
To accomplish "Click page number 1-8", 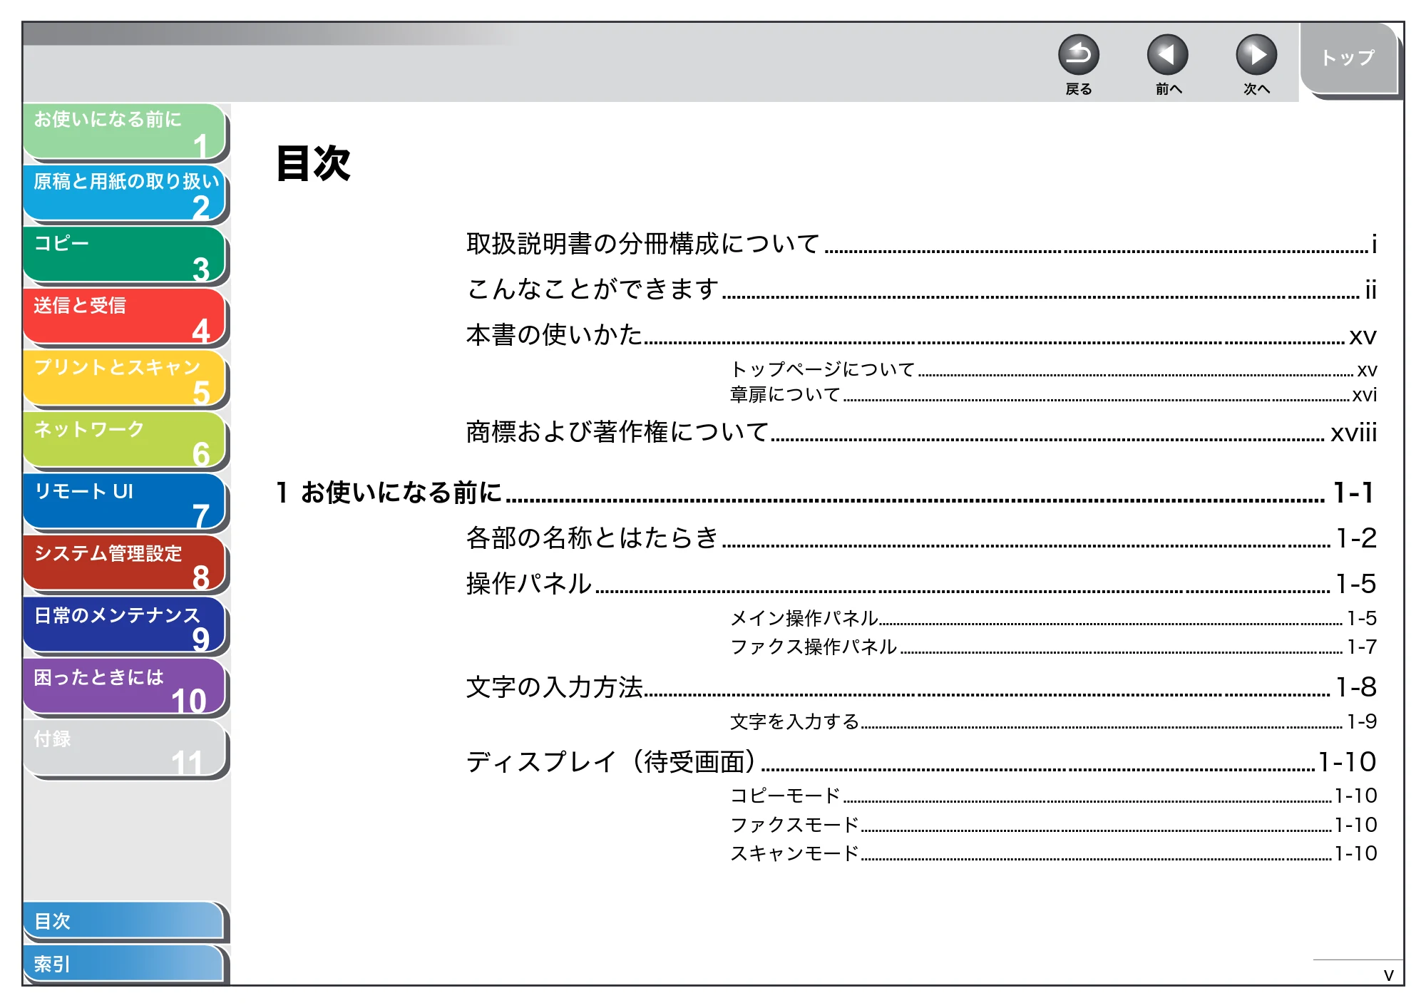I will tap(1356, 687).
